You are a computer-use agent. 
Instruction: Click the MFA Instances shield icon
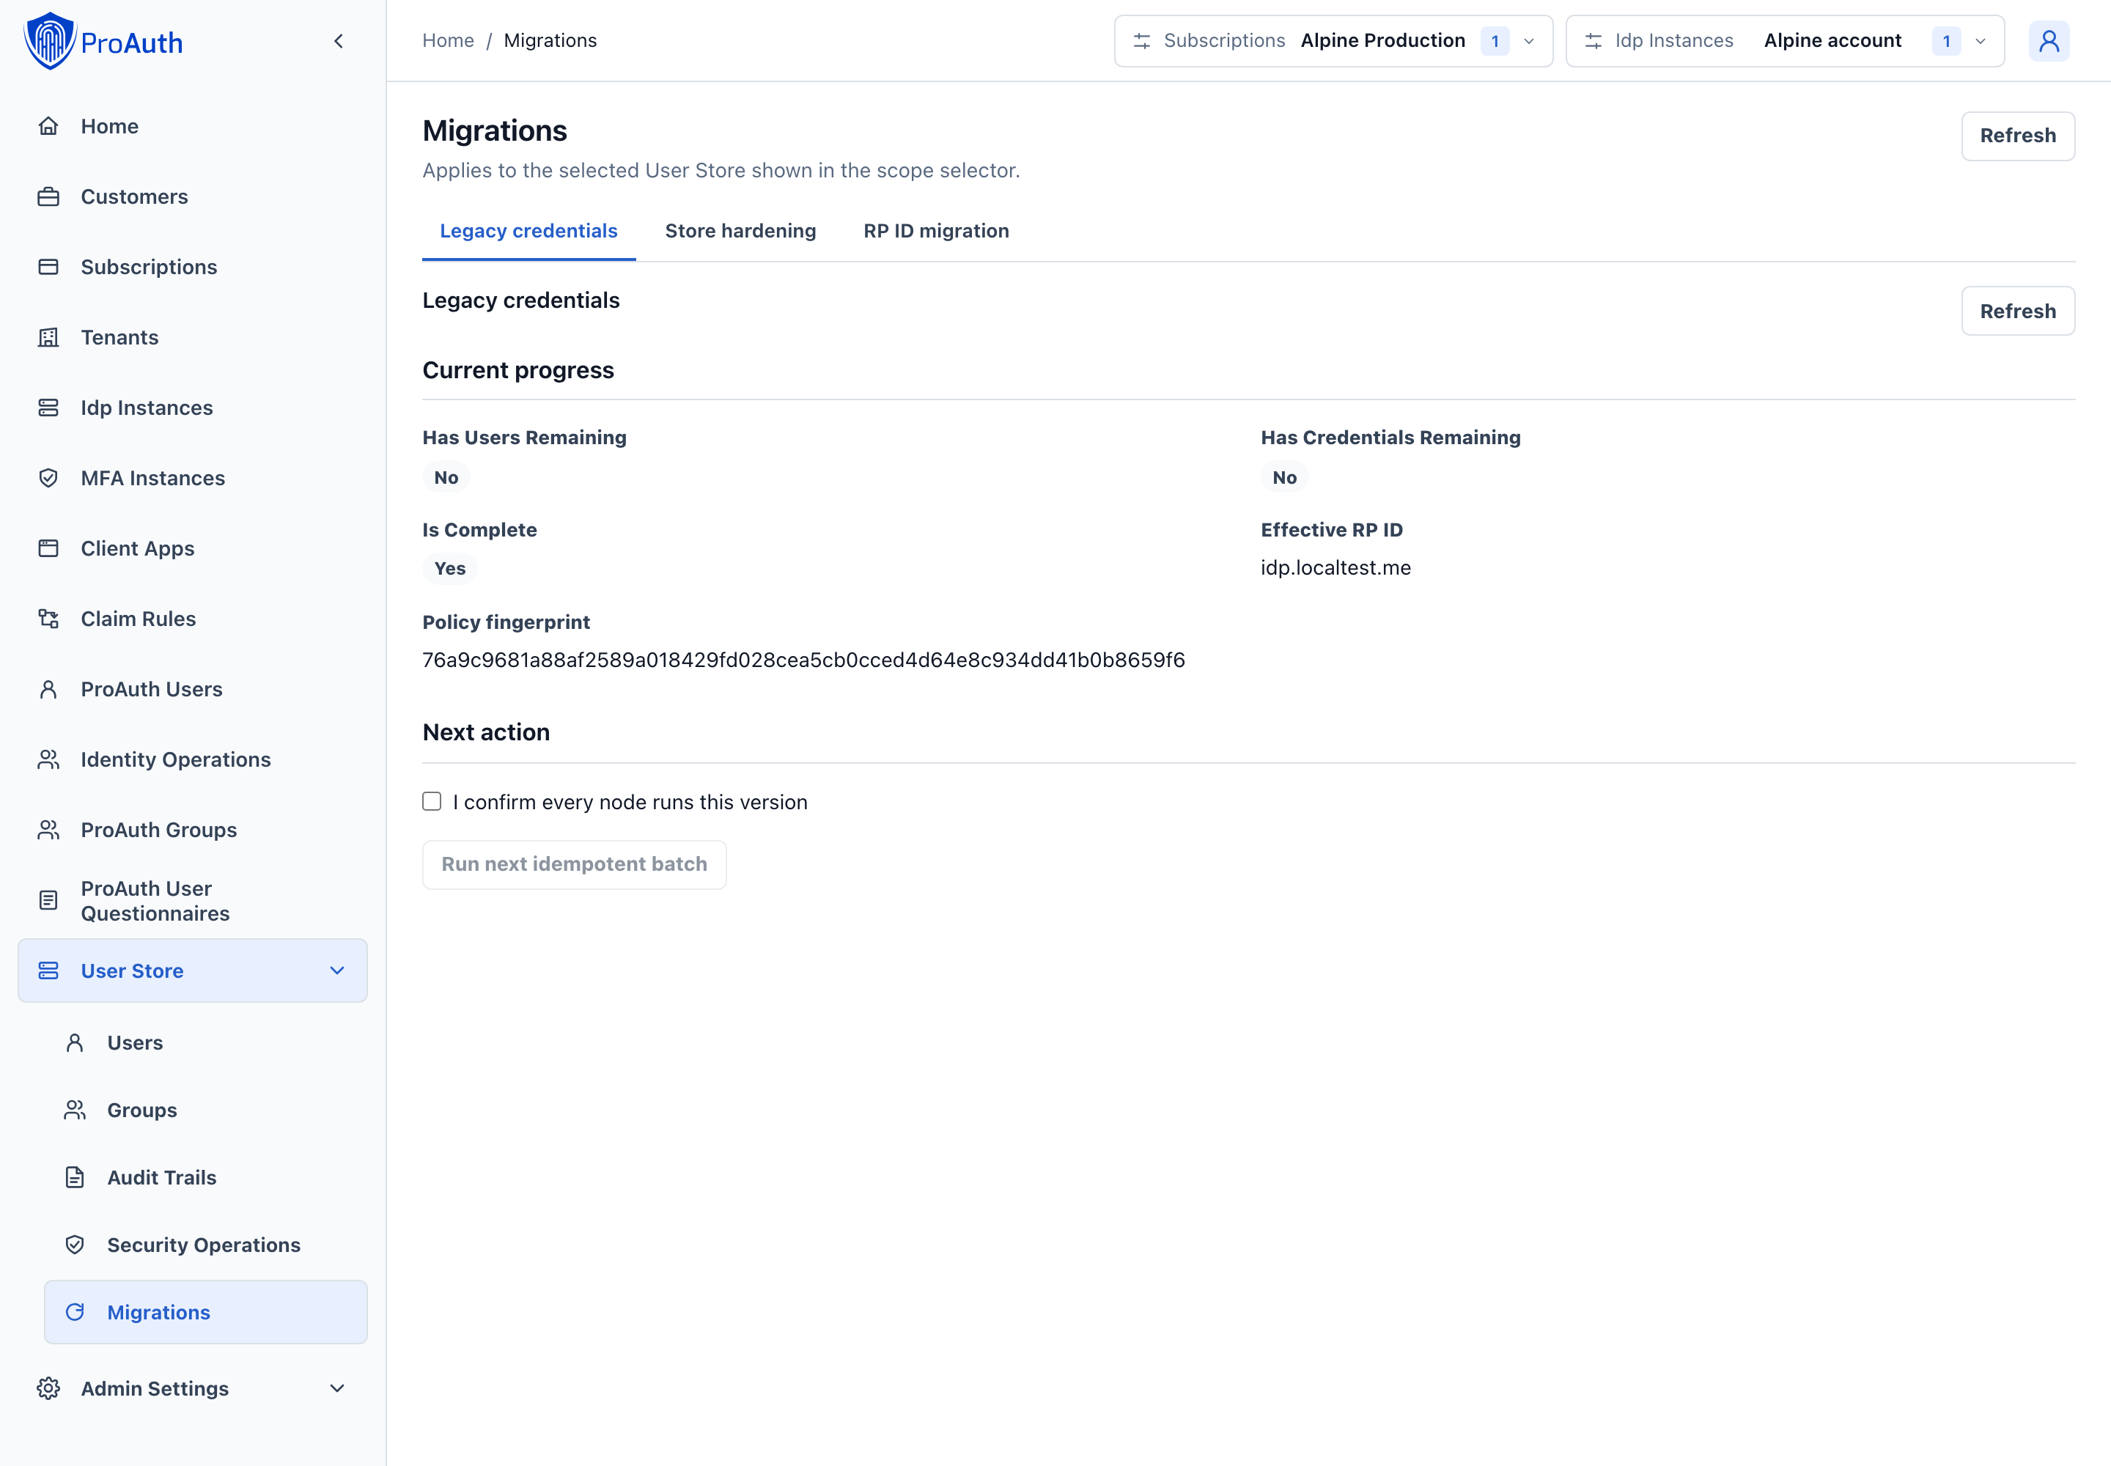coord(48,478)
